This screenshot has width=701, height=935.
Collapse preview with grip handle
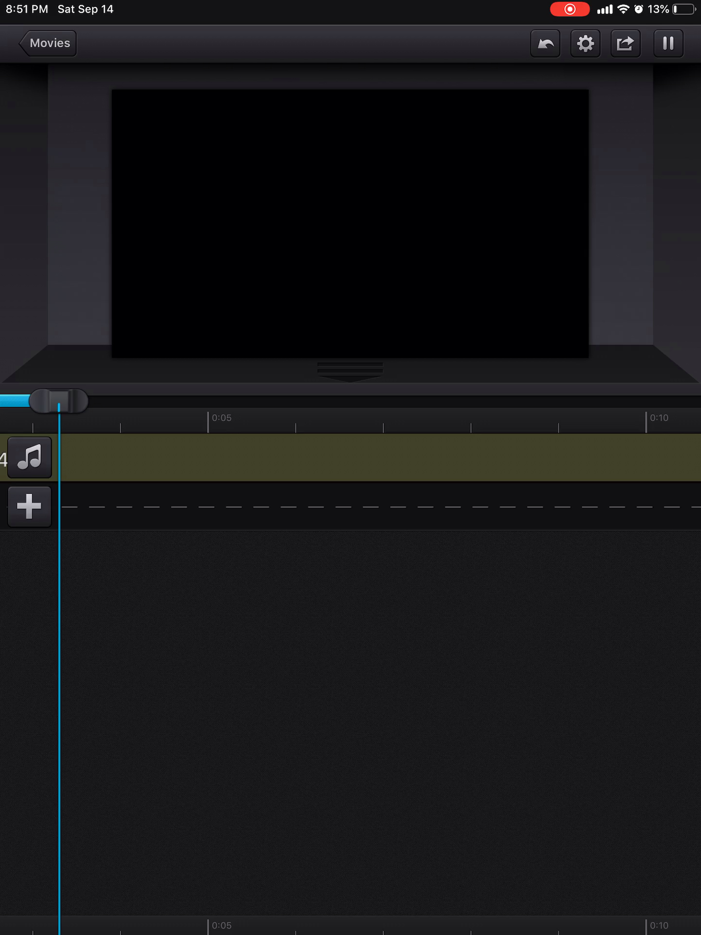click(x=350, y=372)
